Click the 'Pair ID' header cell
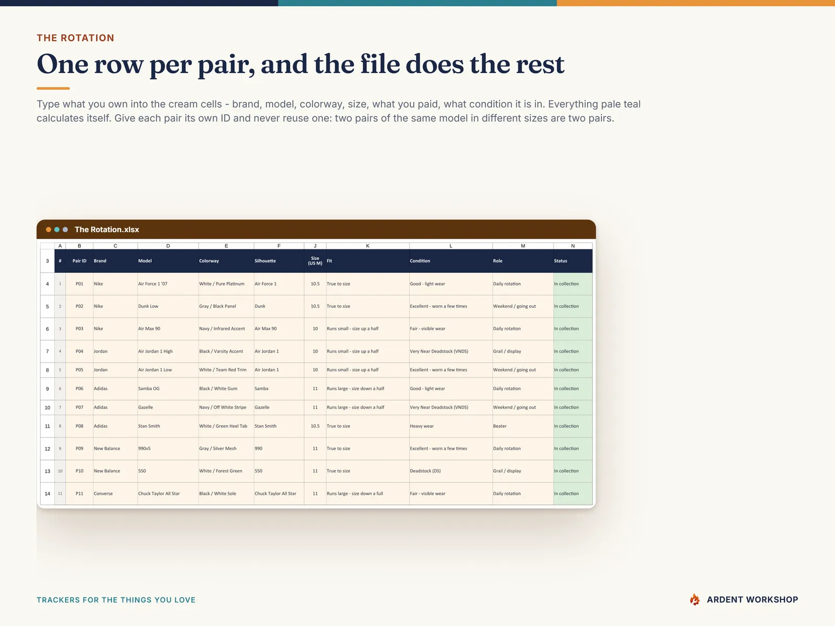This screenshot has width=835, height=626. click(79, 261)
